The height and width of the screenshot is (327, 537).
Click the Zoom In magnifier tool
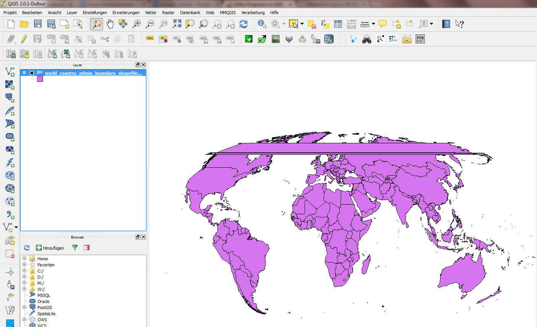(136, 24)
